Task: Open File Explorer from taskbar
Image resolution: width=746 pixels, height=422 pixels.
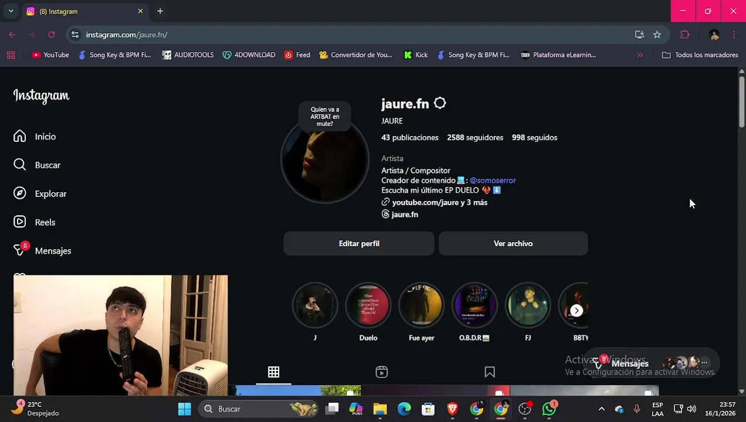Action: [380, 409]
